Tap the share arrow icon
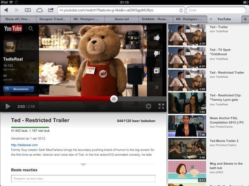249x186 pixels. click(x=51, y=10)
